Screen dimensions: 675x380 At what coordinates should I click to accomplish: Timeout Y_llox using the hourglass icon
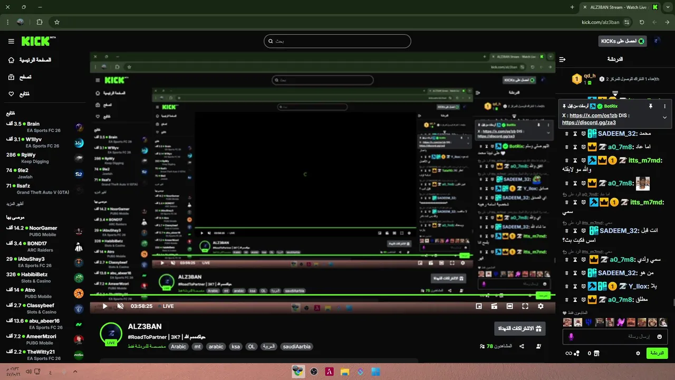pyautogui.click(x=575, y=287)
